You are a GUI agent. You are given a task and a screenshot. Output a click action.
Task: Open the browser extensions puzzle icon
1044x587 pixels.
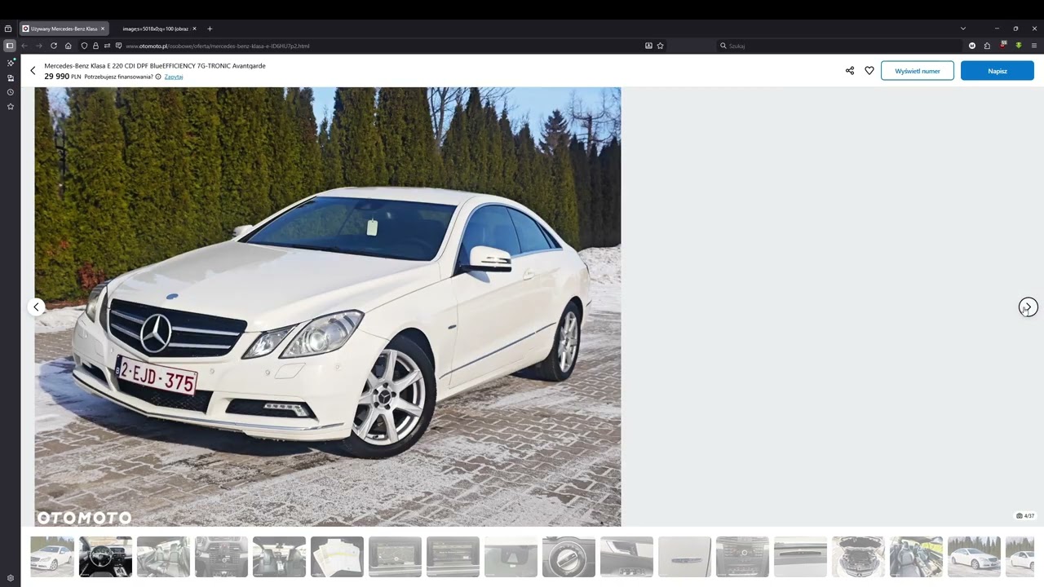pyautogui.click(x=987, y=46)
